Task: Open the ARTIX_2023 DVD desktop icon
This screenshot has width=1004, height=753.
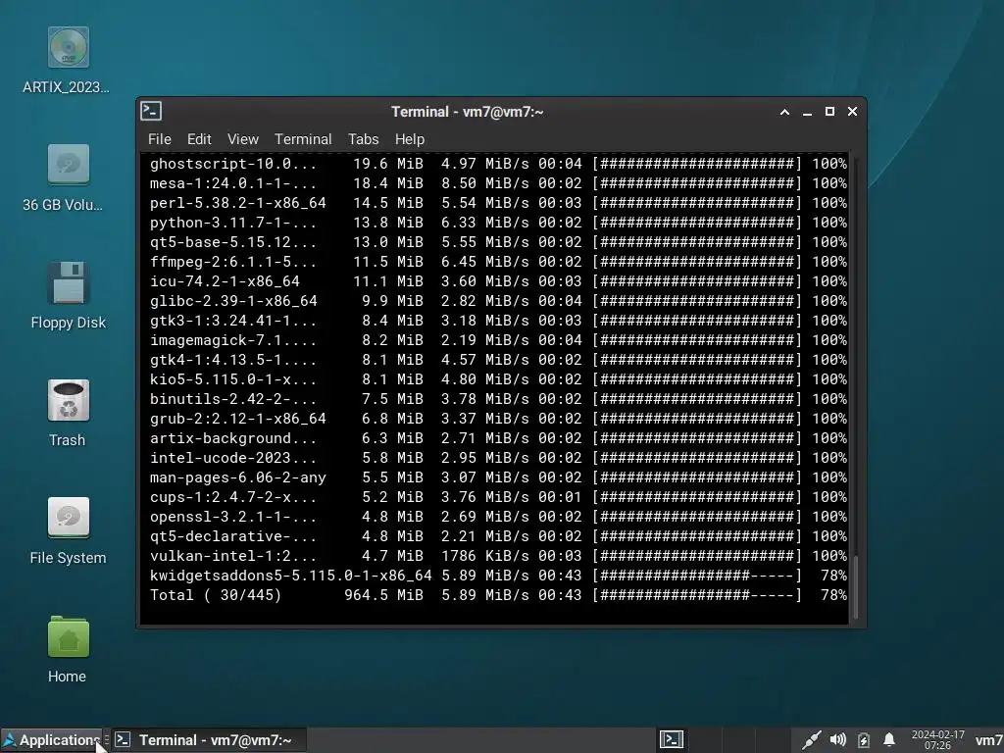Action: tap(68, 47)
